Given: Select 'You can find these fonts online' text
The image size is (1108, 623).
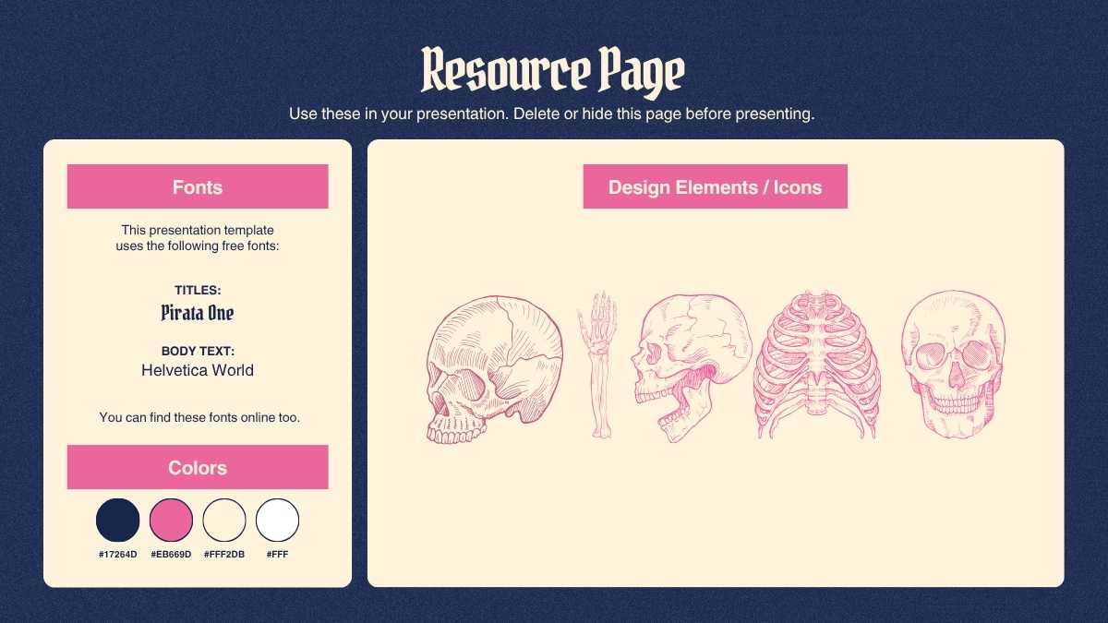Looking at the screenshot, I should tap(199, 417).
